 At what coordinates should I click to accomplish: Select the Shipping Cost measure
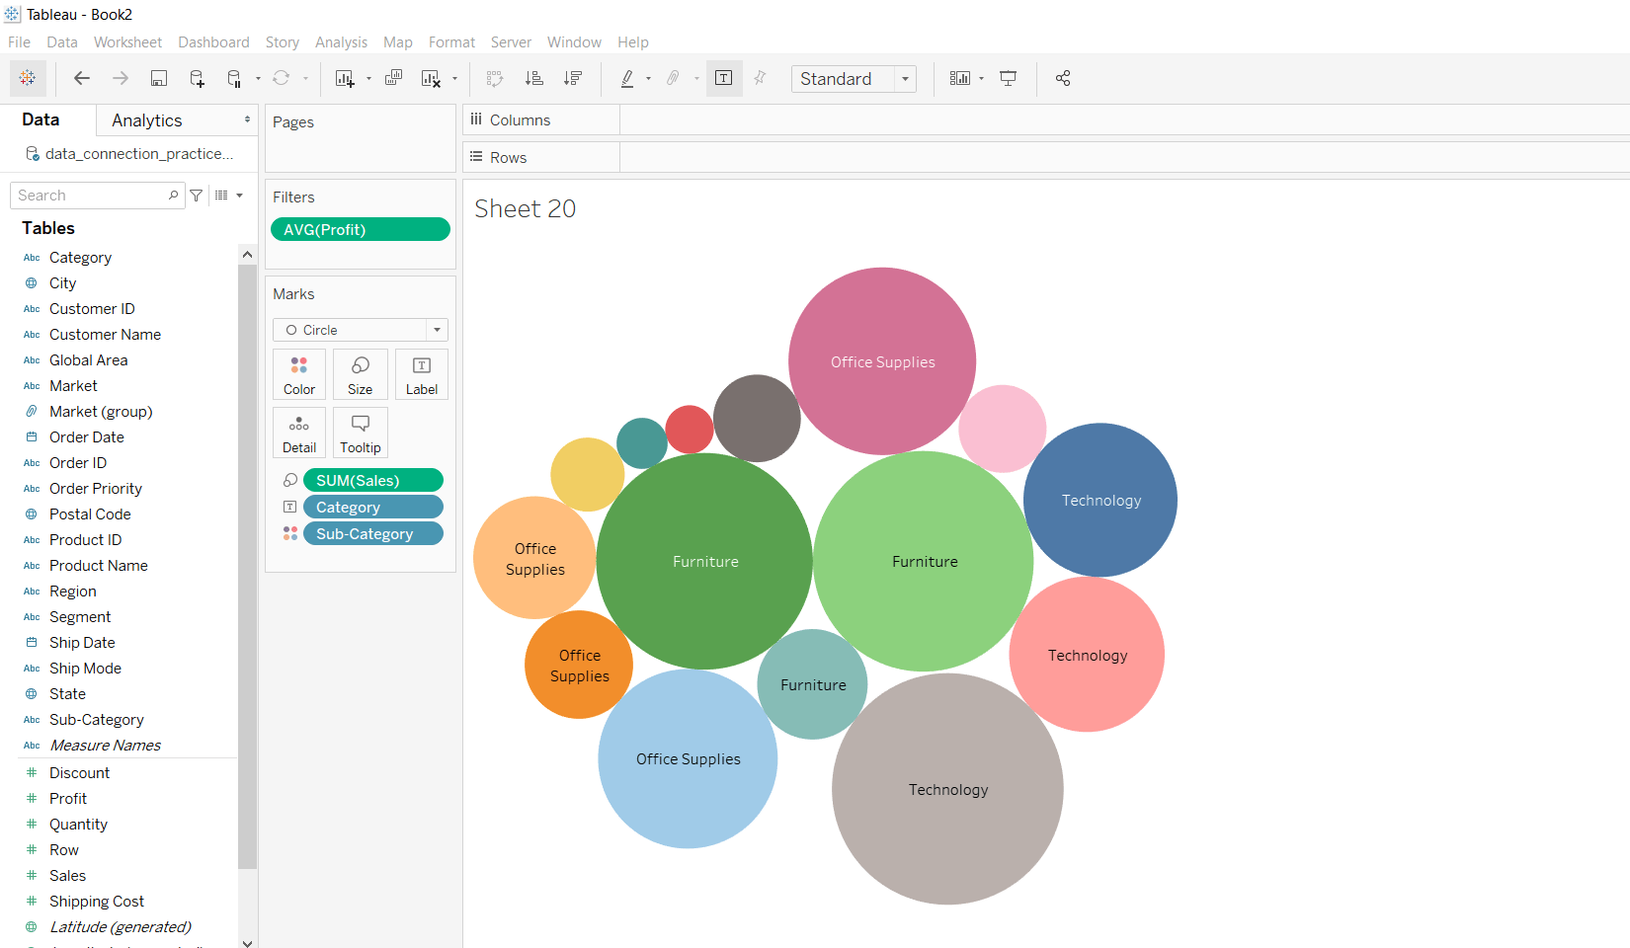pos(97,902)
